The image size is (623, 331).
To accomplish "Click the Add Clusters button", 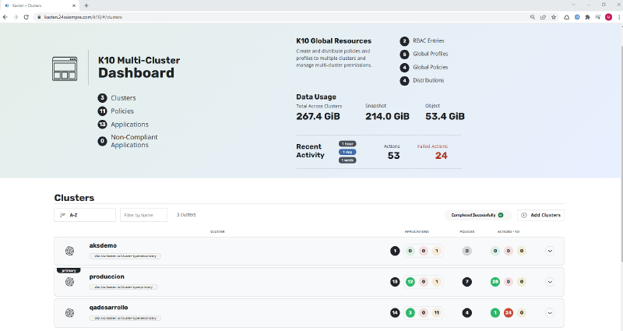I will point(540,215).
